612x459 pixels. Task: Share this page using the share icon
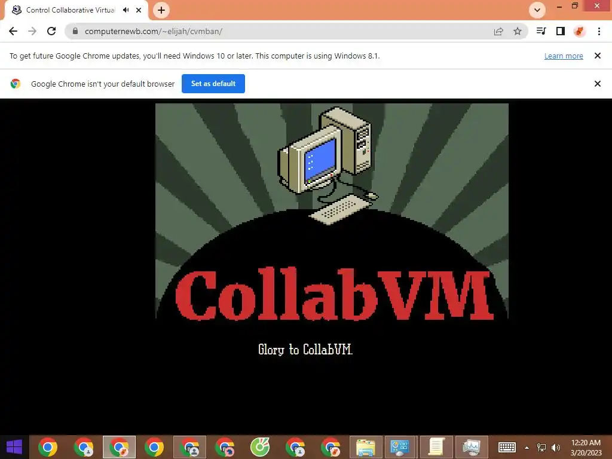click(x=498, y=31)
